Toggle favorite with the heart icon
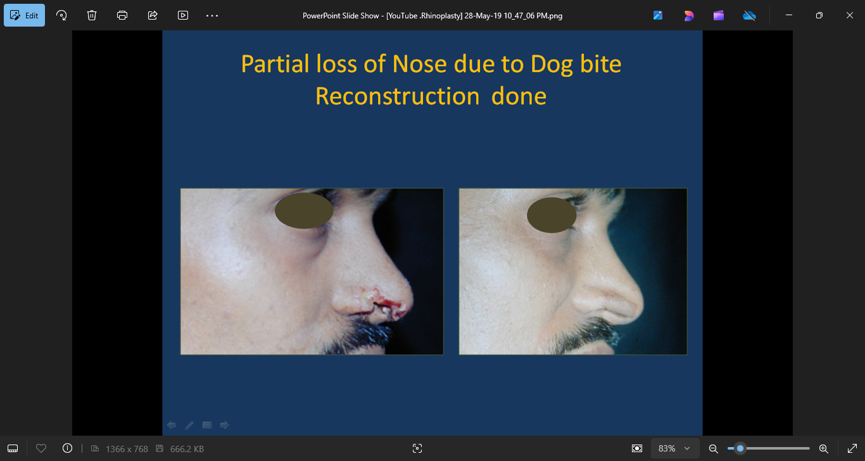This screenshot has height=461, width=865. coord(41,448)
